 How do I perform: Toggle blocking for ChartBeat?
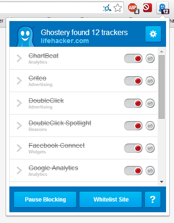(x=133, y=58)
